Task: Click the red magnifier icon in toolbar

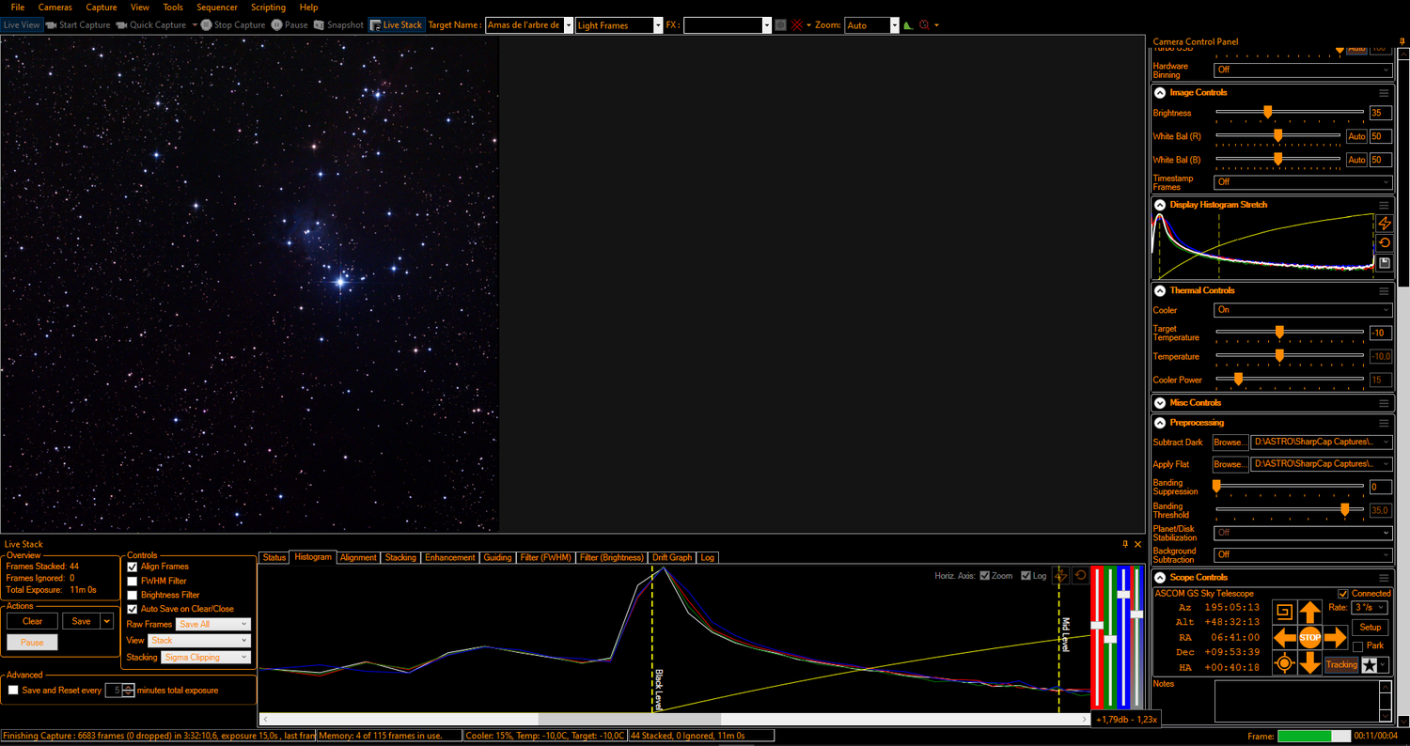Action: coord(925,25)
